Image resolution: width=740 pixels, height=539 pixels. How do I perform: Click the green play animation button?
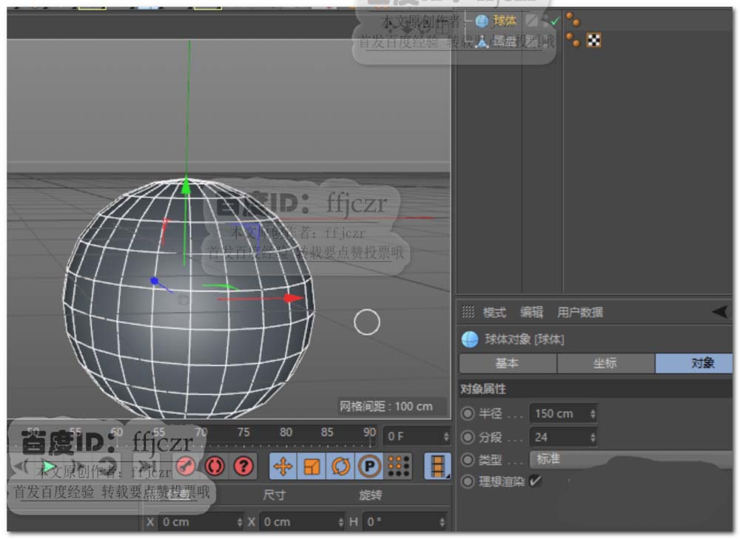click(49, 467)
